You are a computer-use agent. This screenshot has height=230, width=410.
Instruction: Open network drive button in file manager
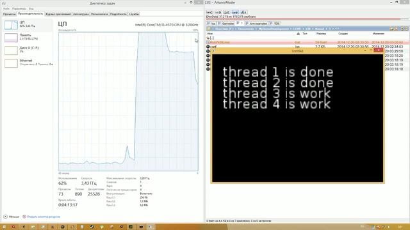pyautogui.click(x=243, y=12)
